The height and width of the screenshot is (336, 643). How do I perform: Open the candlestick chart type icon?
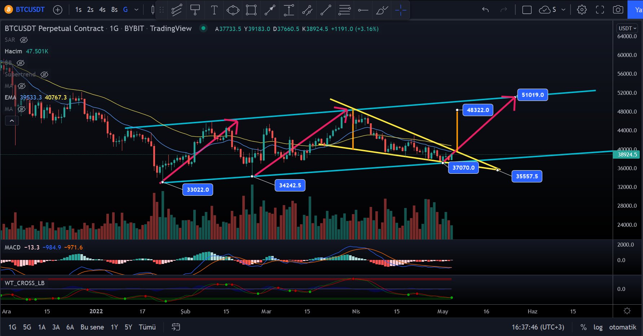click(153, 10)
